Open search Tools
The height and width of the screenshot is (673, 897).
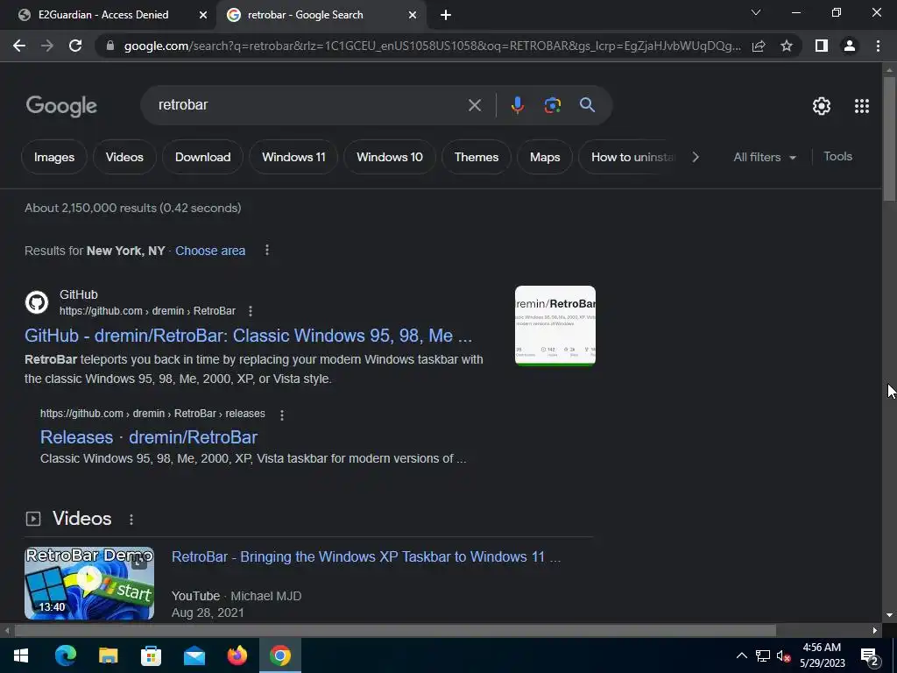[x=837, y=156]
